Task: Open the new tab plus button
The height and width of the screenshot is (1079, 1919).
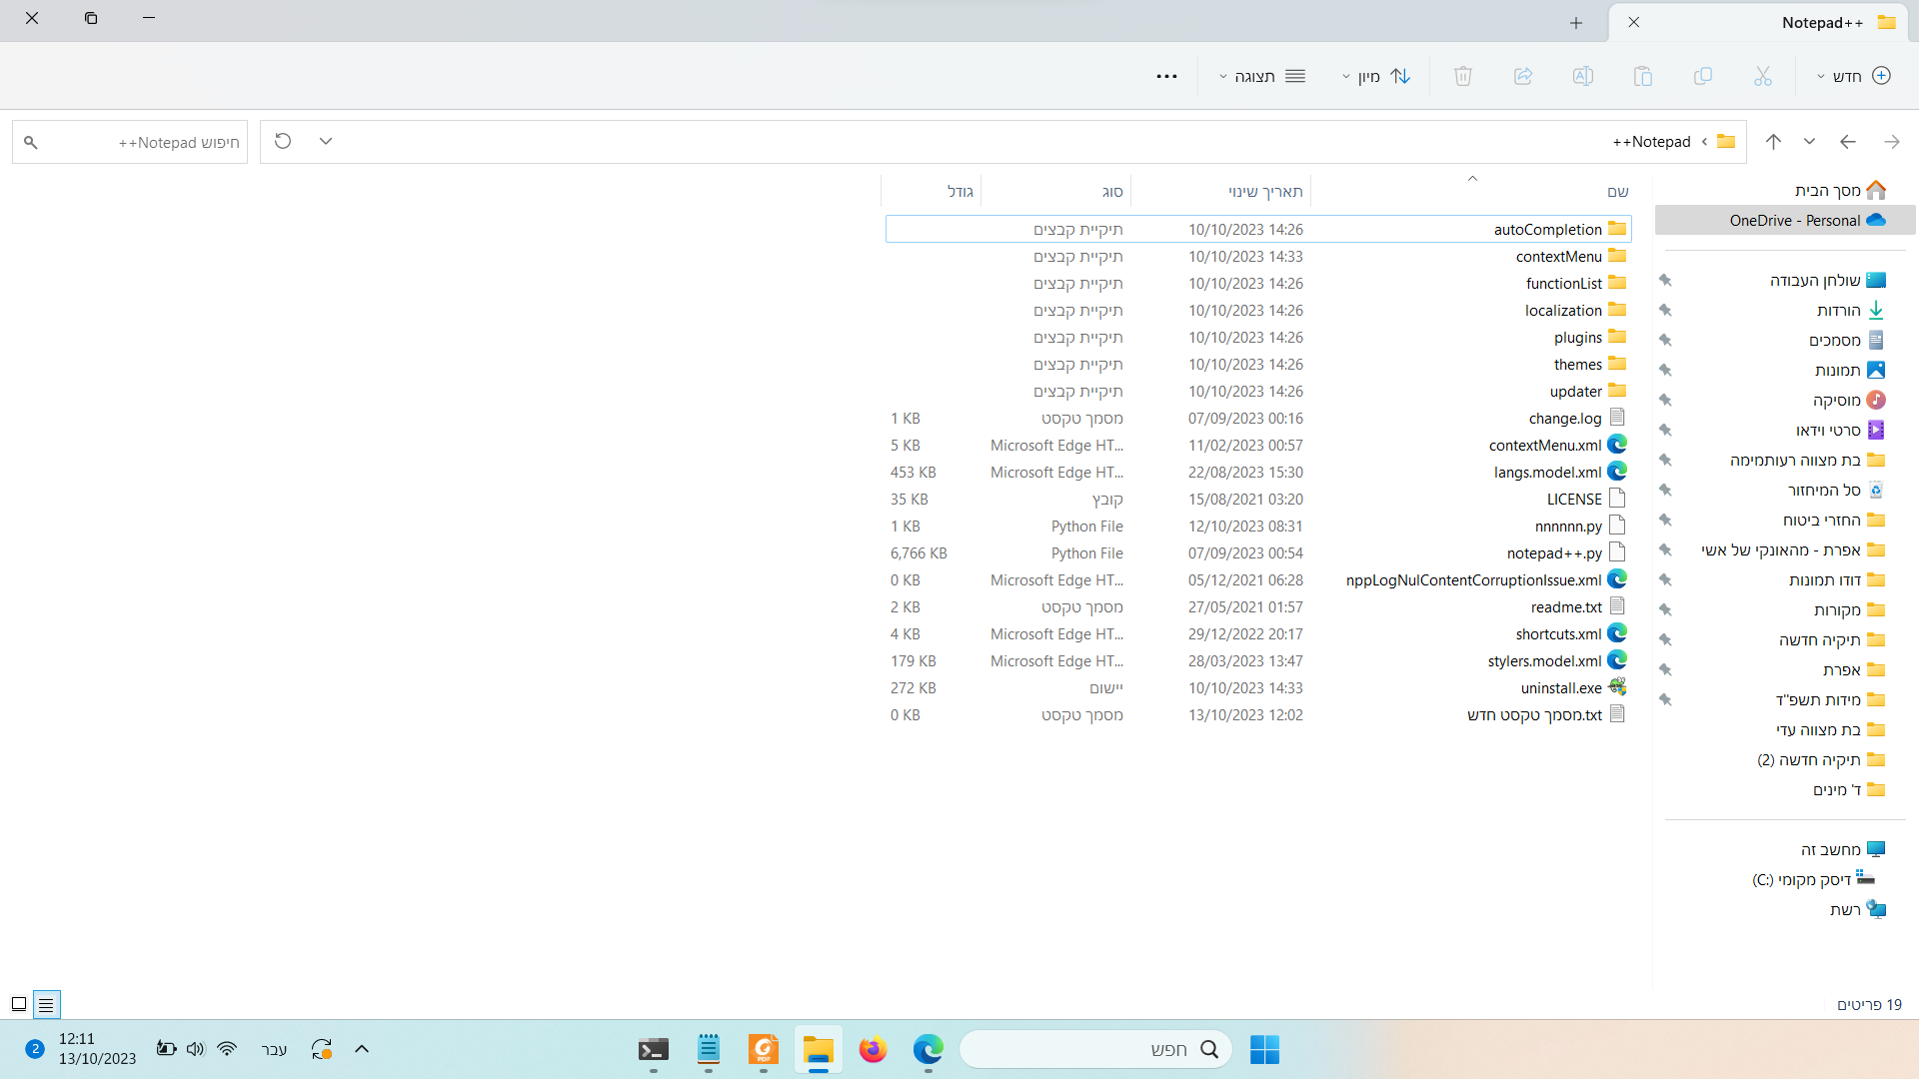Action: click(1576, 22)
